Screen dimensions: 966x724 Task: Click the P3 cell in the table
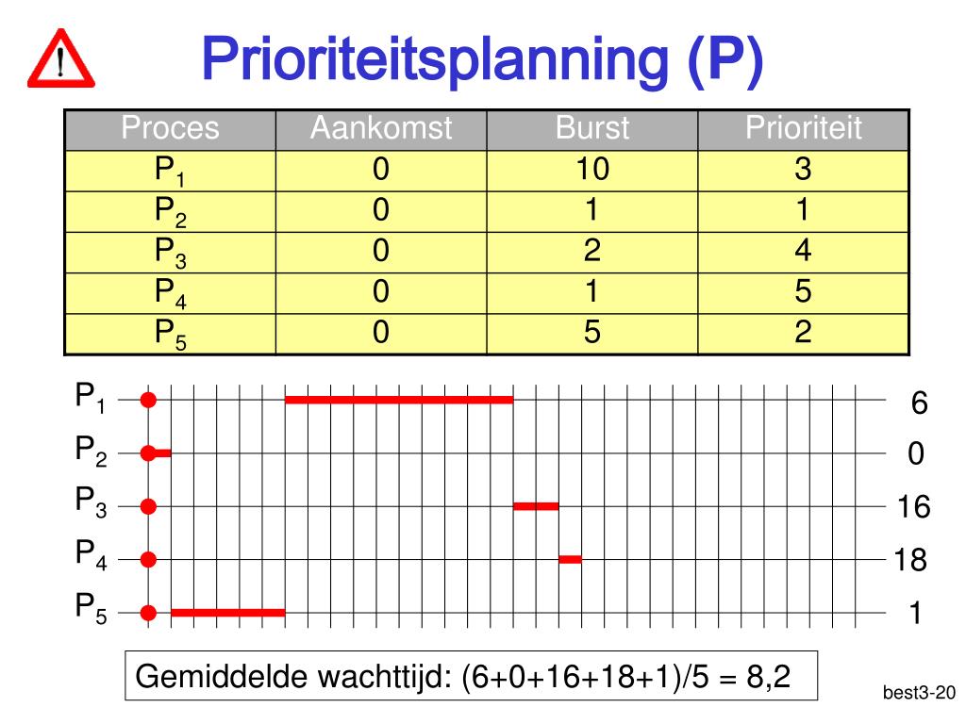point(170,253)
